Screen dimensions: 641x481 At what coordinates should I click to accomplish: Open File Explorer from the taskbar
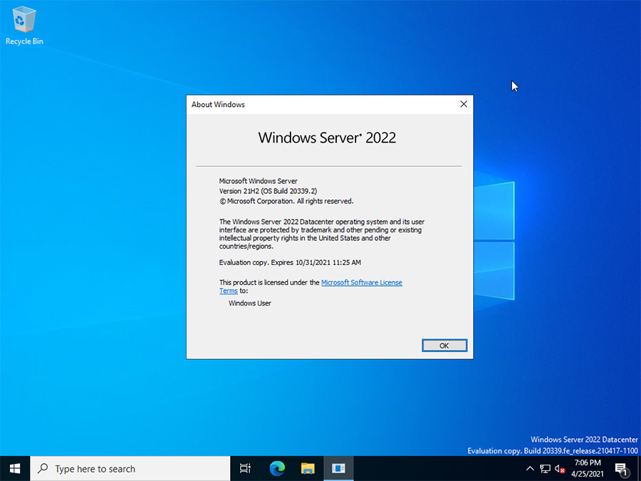308,468
